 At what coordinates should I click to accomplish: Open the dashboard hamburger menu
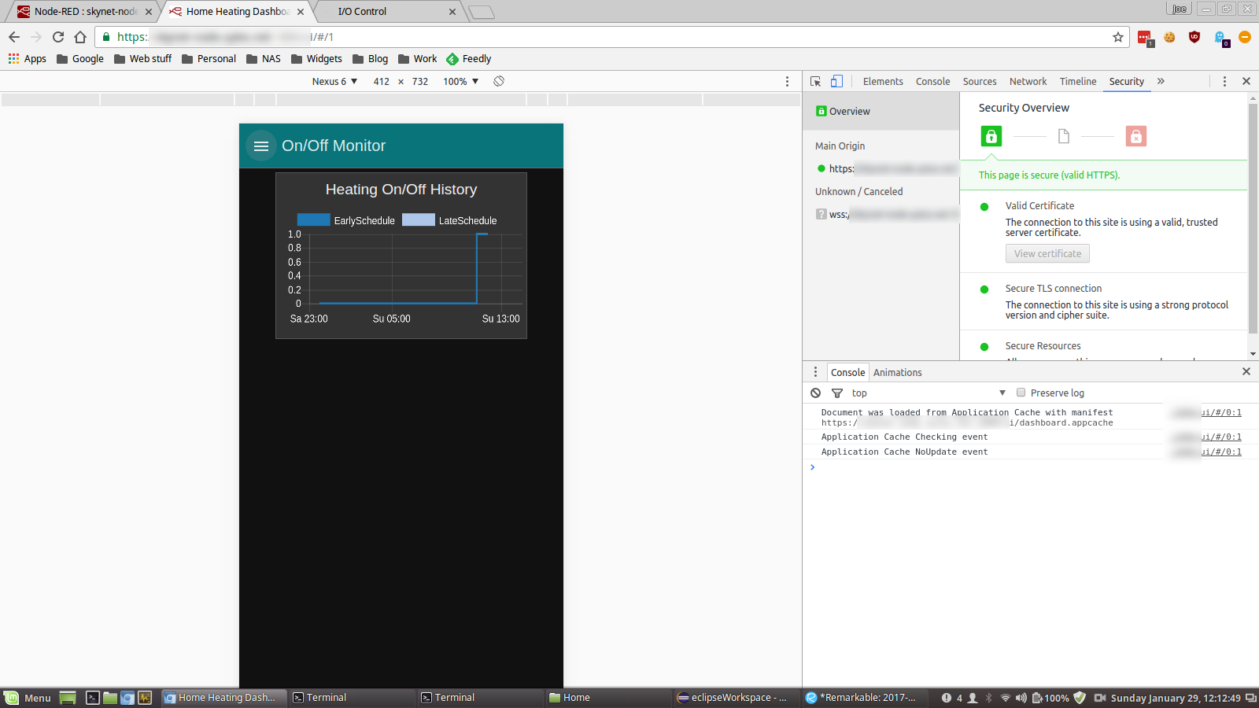(261, 146)
